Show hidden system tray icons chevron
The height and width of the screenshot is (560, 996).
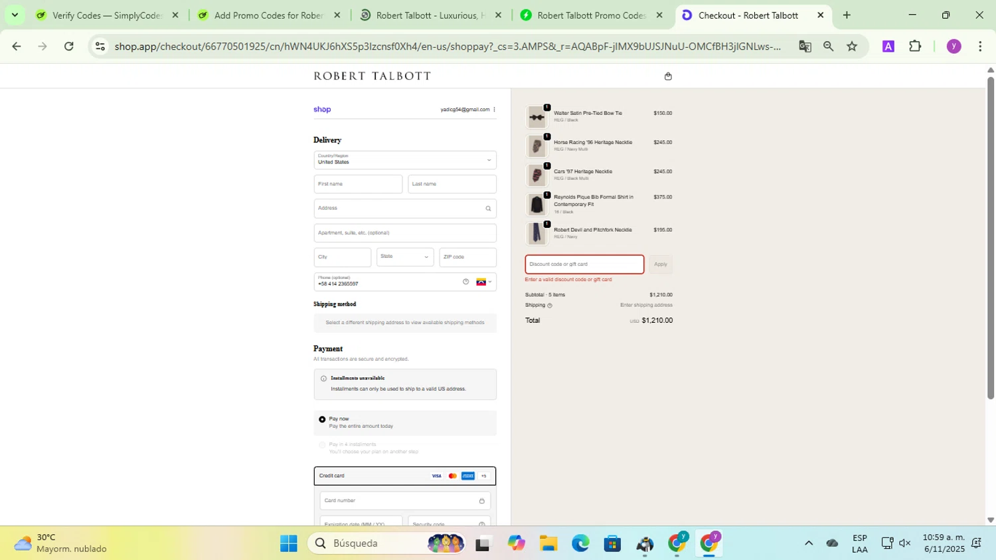[x=809, y=543]
